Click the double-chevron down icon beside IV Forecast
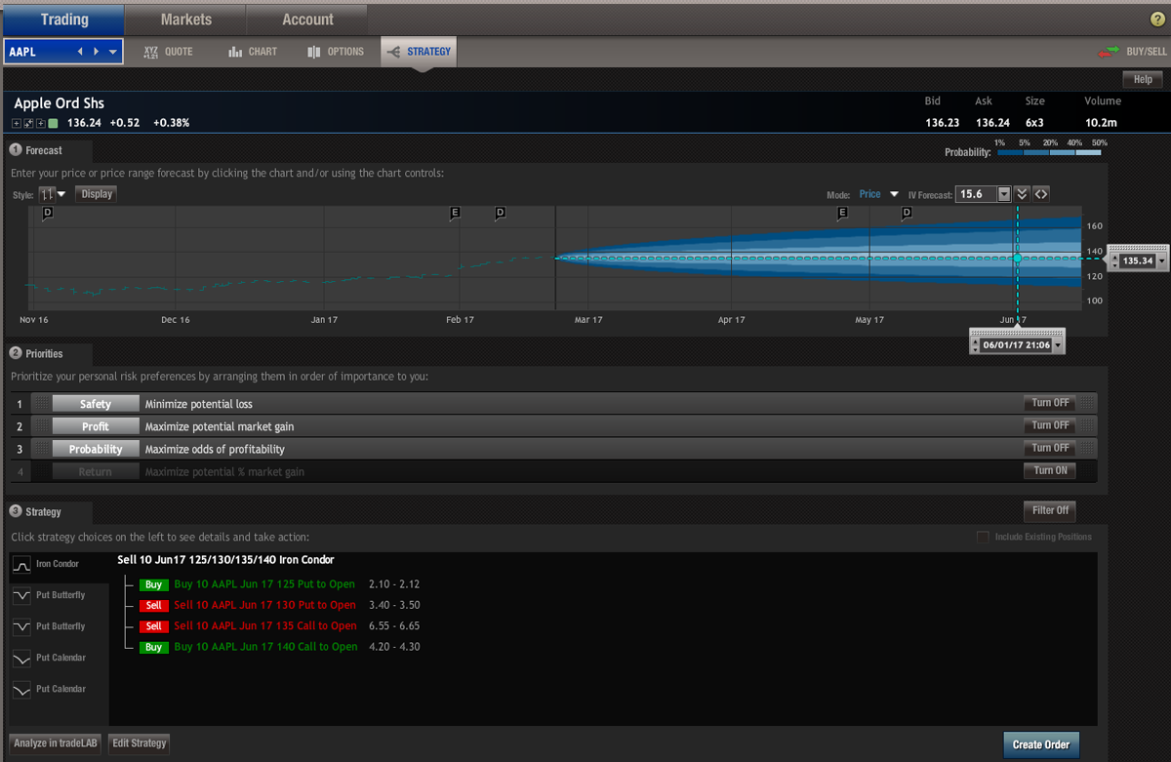This screenshot has width=1171, height=762. [x=1022, y=194]
